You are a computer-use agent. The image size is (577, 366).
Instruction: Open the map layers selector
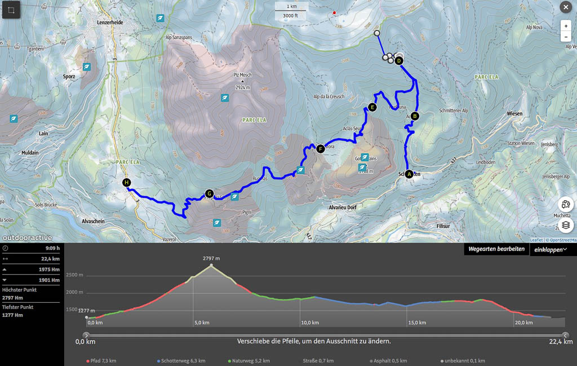point(566,225)
